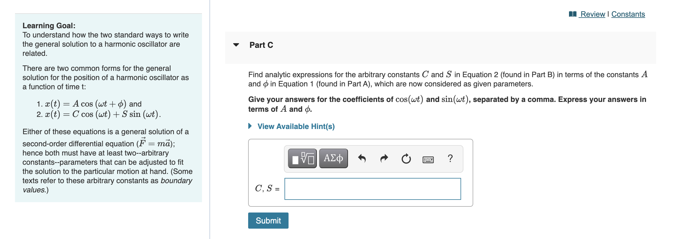Collapse Part C with triangle arrow
The height and width of the screenshot is (239, 685).
[x=236, y=45]
